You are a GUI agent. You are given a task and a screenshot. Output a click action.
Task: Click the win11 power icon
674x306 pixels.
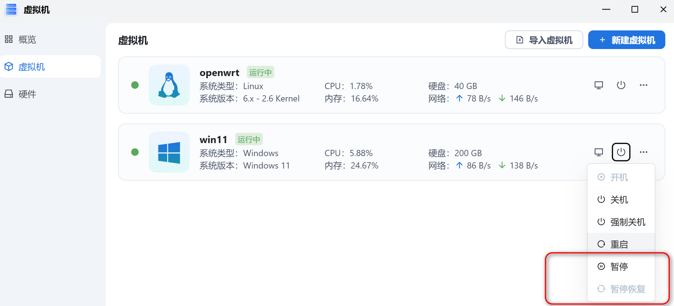tap(621, 152)
